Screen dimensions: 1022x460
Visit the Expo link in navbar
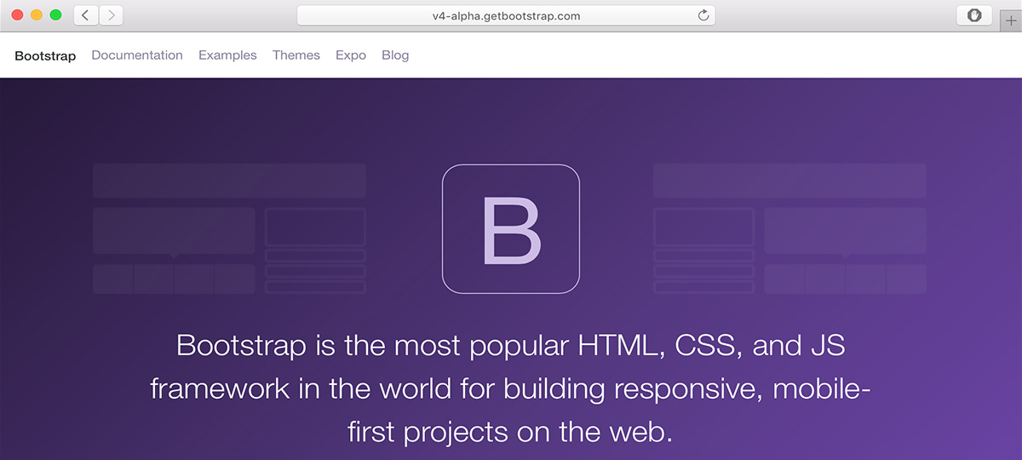pos(351,55)
